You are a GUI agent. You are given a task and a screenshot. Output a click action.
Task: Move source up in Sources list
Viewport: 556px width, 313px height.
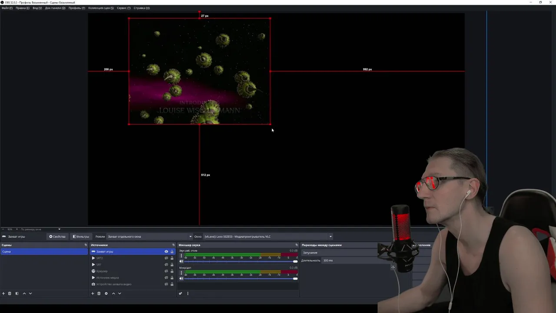pyautogui.click(x=113, y=293)
